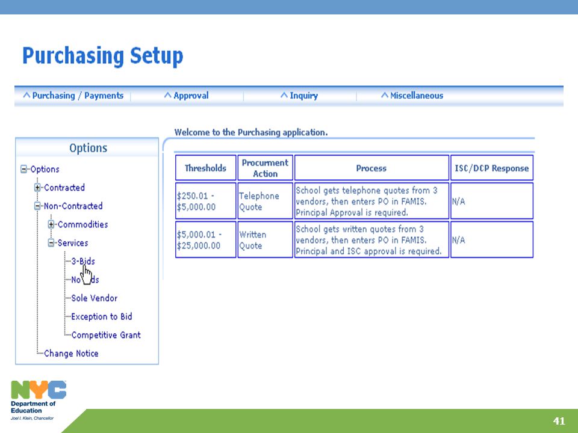The width and height of the screenshot is (578, 433).
Task: Click the NYC Department of Education logo
Action: pos(39,401)
